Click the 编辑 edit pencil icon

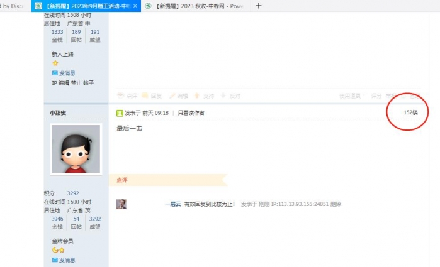pos(172,96)
